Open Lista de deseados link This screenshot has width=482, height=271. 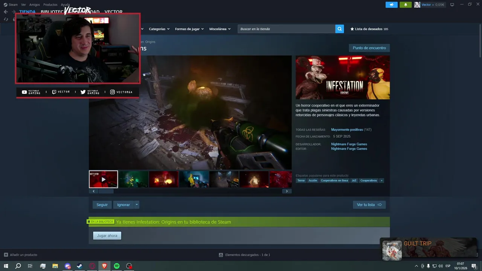tap(369, 29)
